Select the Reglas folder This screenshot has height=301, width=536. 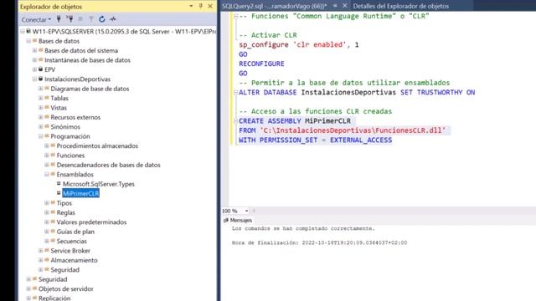(x=65, y=213)
